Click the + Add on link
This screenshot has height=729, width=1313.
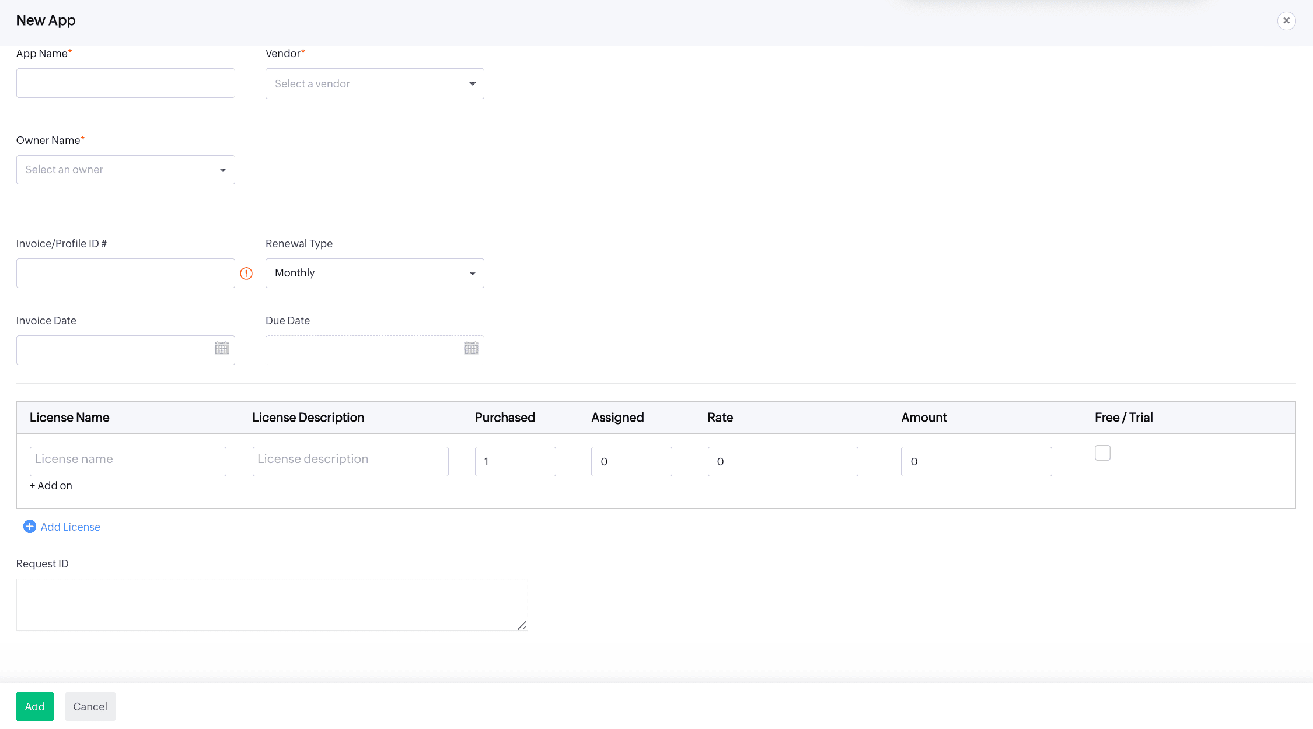tap(51, 486)
